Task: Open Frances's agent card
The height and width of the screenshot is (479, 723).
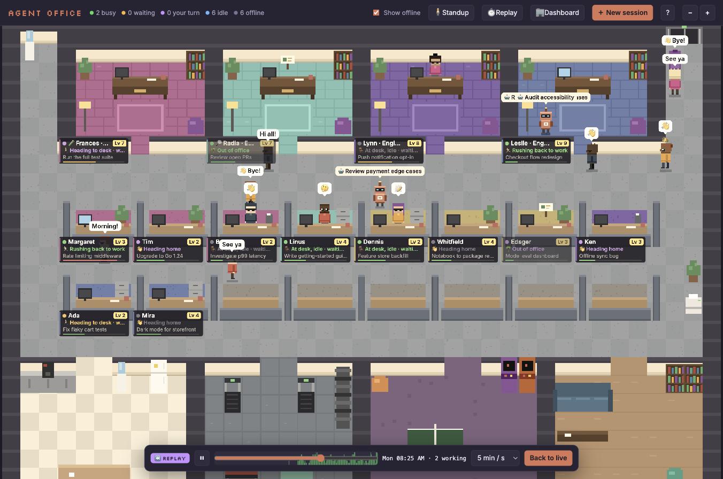Action: click(x=94, y=150)
